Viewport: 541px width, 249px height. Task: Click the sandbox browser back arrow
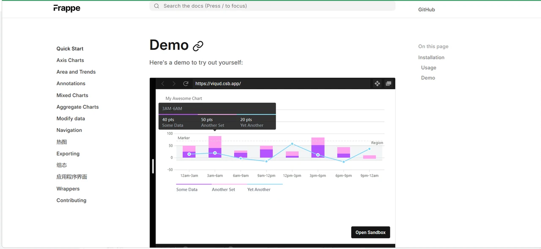(163, 84)
